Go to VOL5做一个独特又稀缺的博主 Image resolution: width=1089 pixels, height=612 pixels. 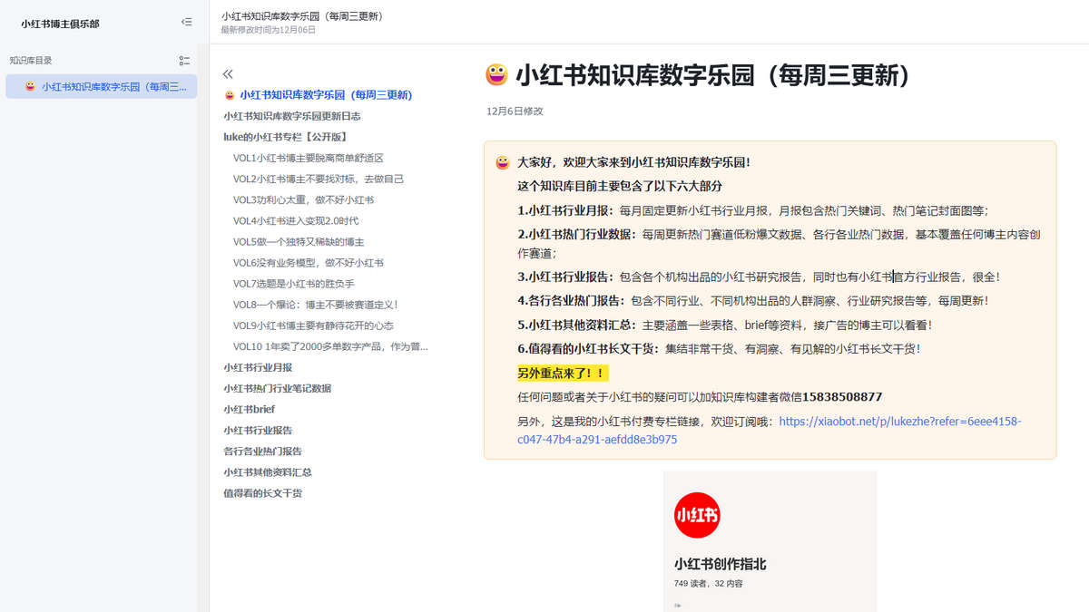[299, 242]
